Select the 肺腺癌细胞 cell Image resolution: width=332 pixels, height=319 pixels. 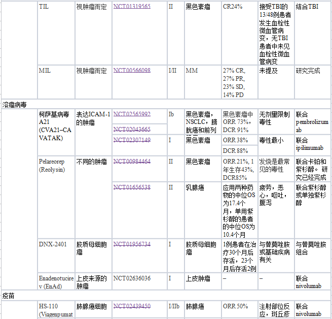click(93, 309)
